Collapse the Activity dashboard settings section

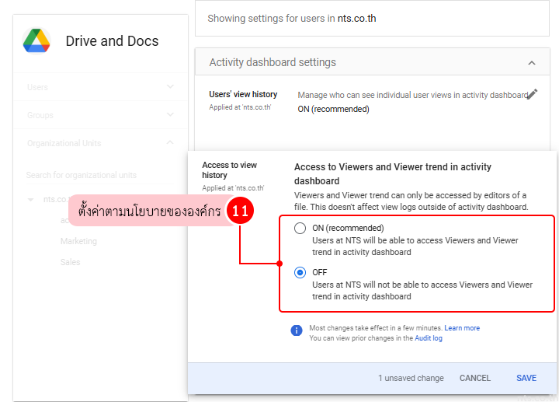[532, 62]
